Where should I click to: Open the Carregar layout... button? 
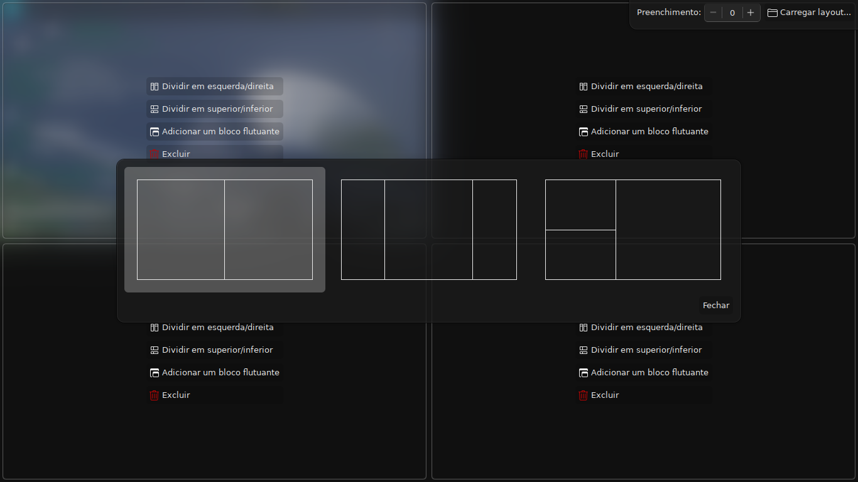point(809,13)
